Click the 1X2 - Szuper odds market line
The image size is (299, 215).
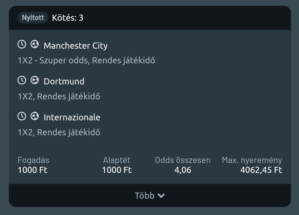coord(86,60)
